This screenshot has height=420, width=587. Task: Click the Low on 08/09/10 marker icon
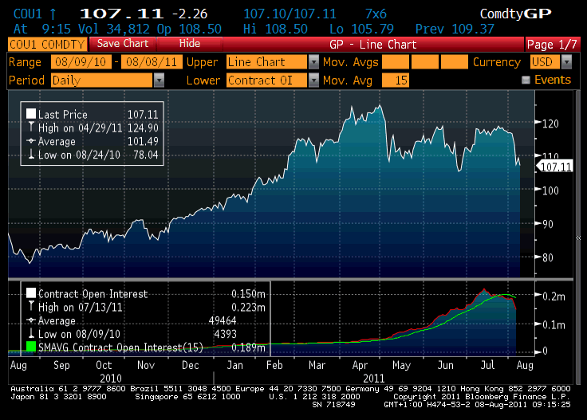[x=31, y=333]
